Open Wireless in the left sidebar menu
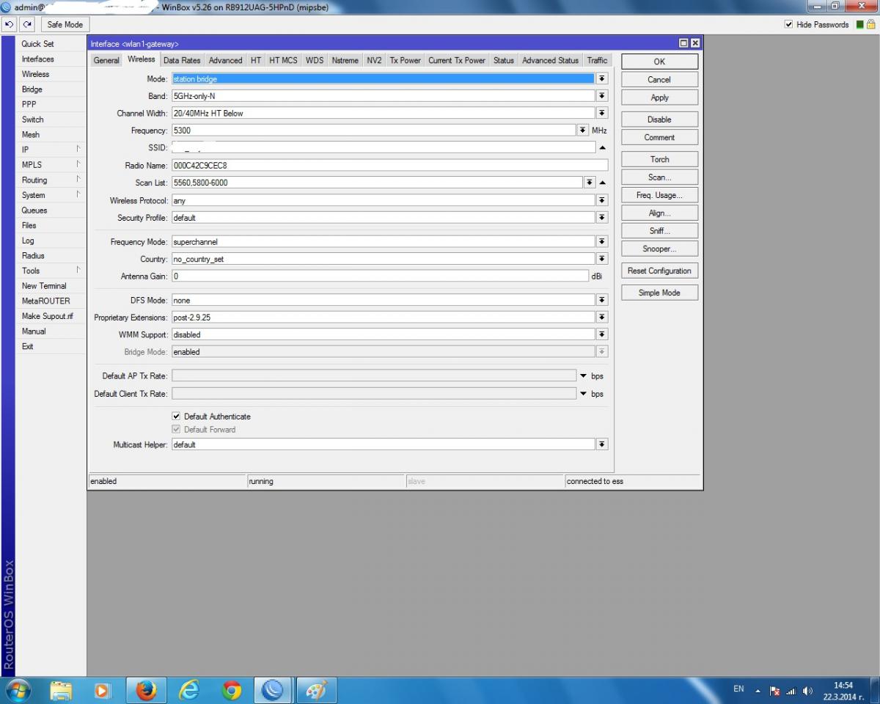880x704 pixels. 35,74
